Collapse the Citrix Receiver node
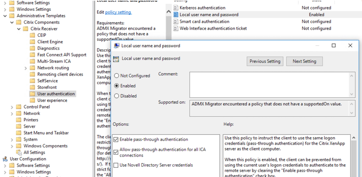Screen dimensions: 362x177 click(x=19, y=29)
